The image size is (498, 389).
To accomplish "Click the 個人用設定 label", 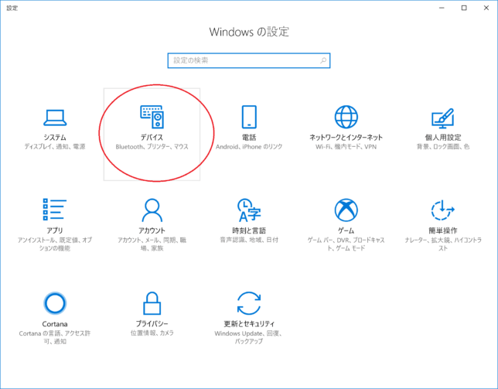I will [443, 138].
